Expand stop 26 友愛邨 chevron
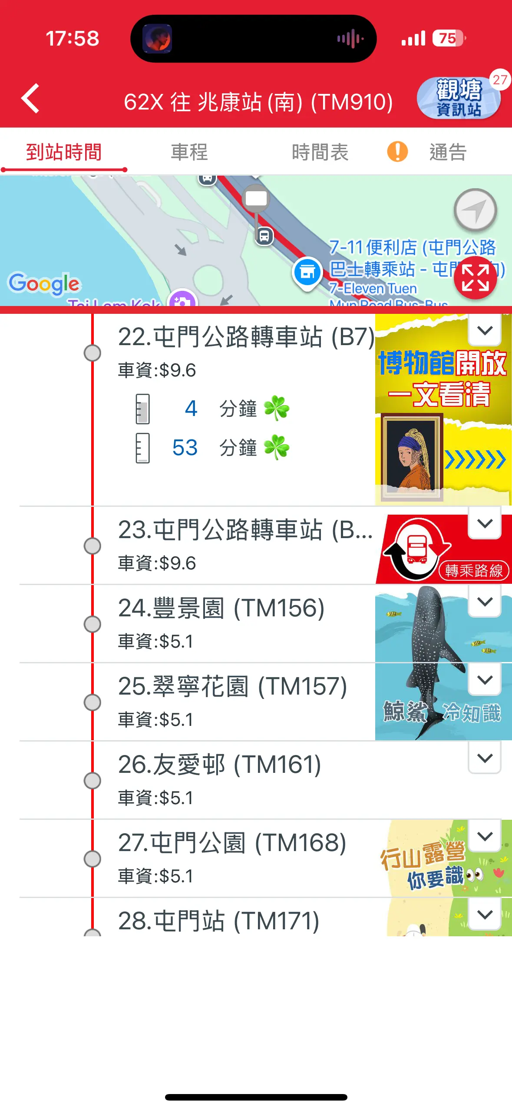Image resolution: width=512 pixels, height=1111 pixels. click(x=485, y=758)
